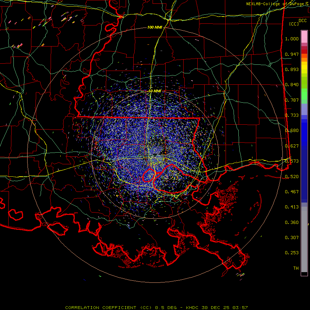Click the 0.520 color scale value

[x=292, y=176]
